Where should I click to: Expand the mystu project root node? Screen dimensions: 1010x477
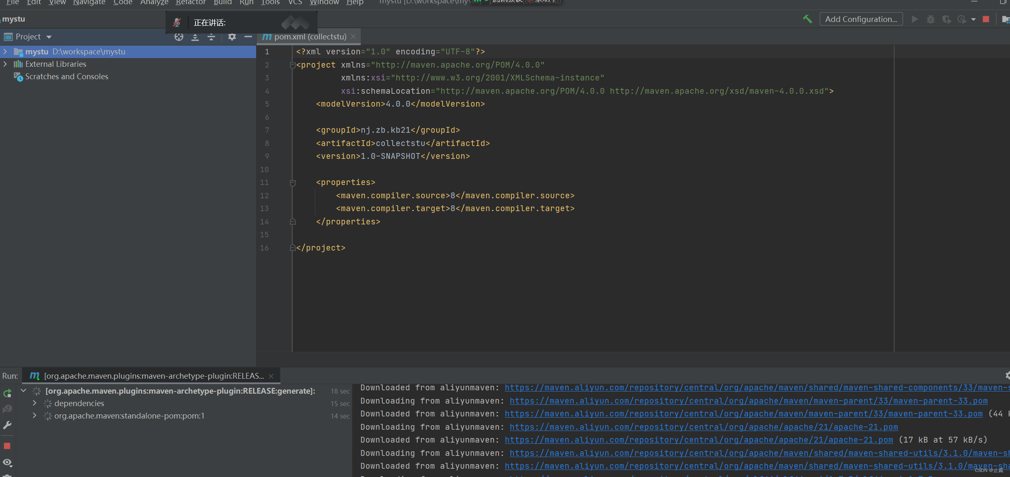pyautogui.click(x=5, y=51)
